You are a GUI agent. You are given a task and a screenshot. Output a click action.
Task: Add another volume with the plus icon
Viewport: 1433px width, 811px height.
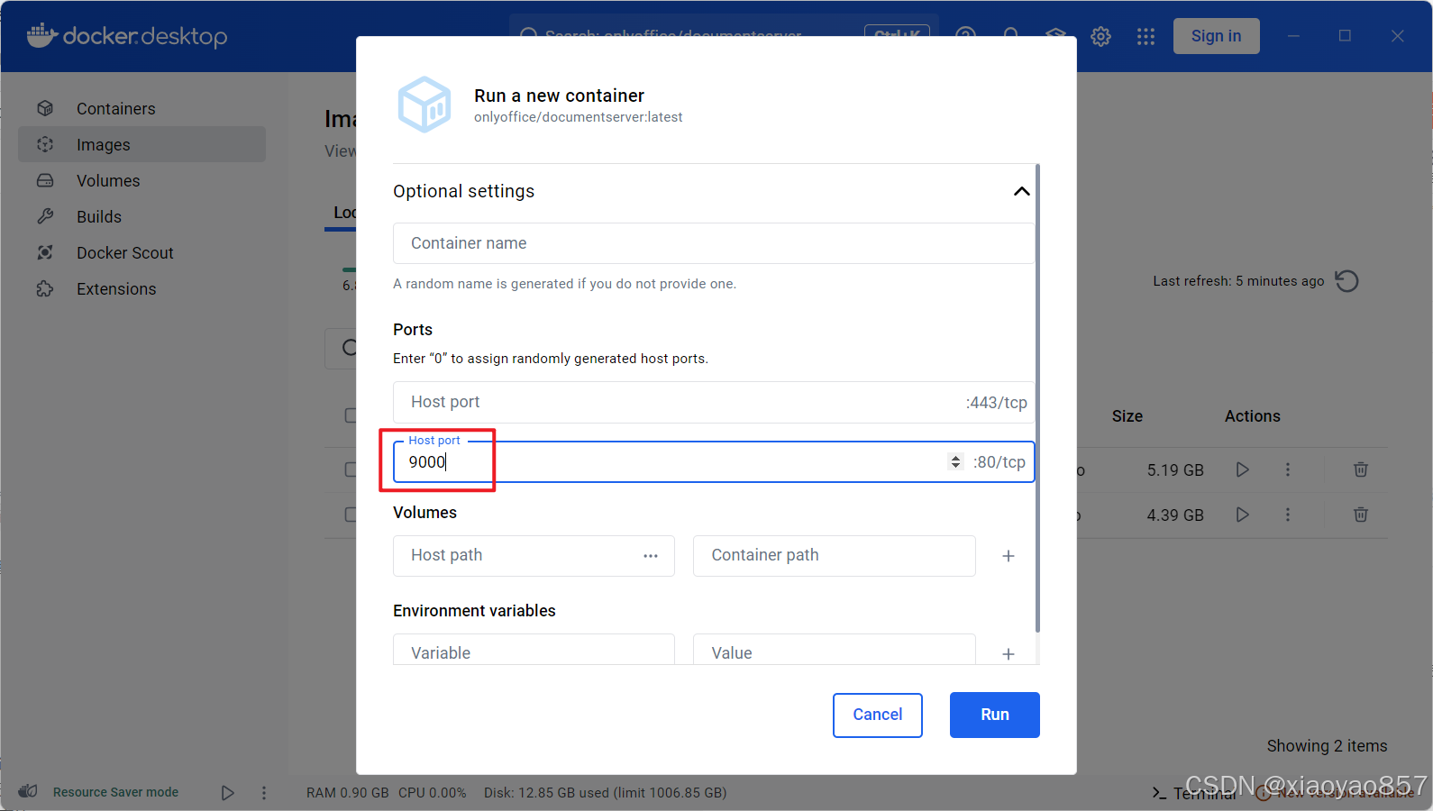1009,556
